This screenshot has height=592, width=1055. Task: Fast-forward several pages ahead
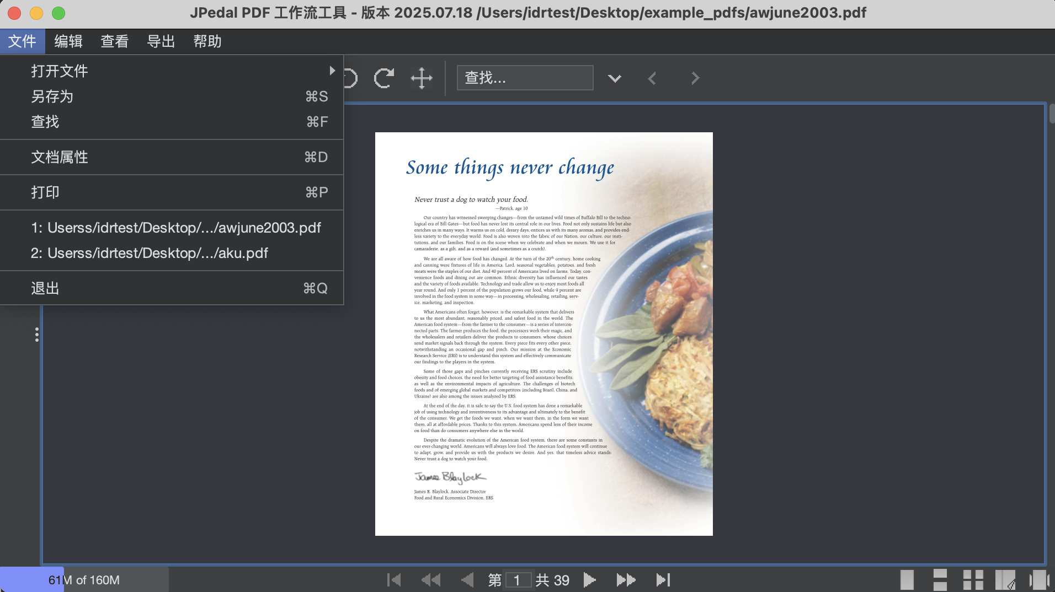click(x=626, y=579)
